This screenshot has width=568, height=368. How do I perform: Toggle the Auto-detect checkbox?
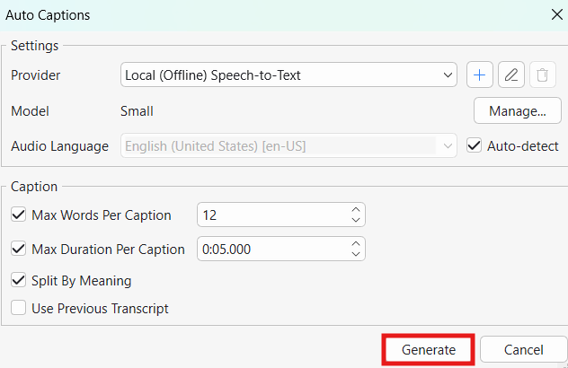point(474,145)
